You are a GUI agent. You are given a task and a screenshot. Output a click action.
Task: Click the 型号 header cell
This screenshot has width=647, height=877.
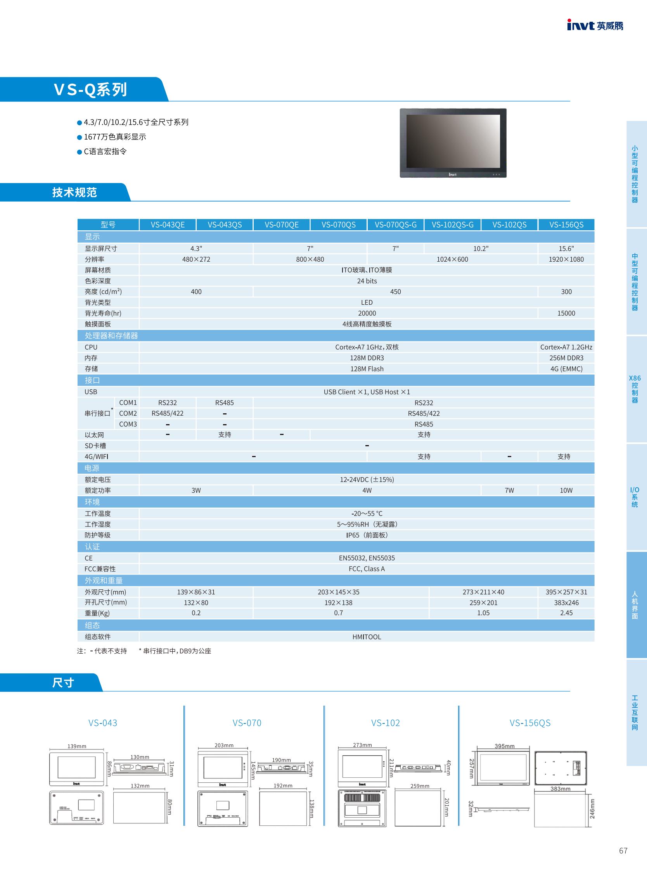(108, 225)
